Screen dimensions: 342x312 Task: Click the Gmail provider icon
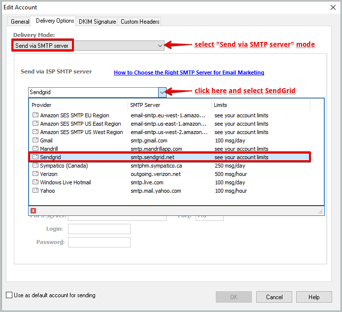click(35, 140)
